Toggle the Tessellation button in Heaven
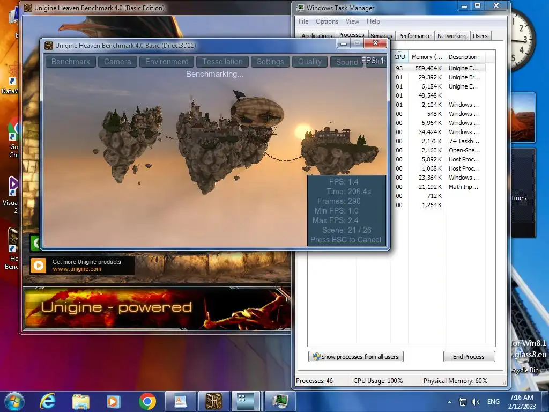The height and width of the screenshot is (412, 549). [222, 62]
